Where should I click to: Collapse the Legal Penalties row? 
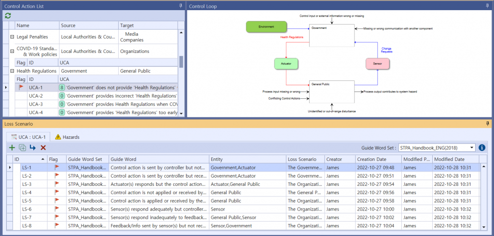pos(12,37)
